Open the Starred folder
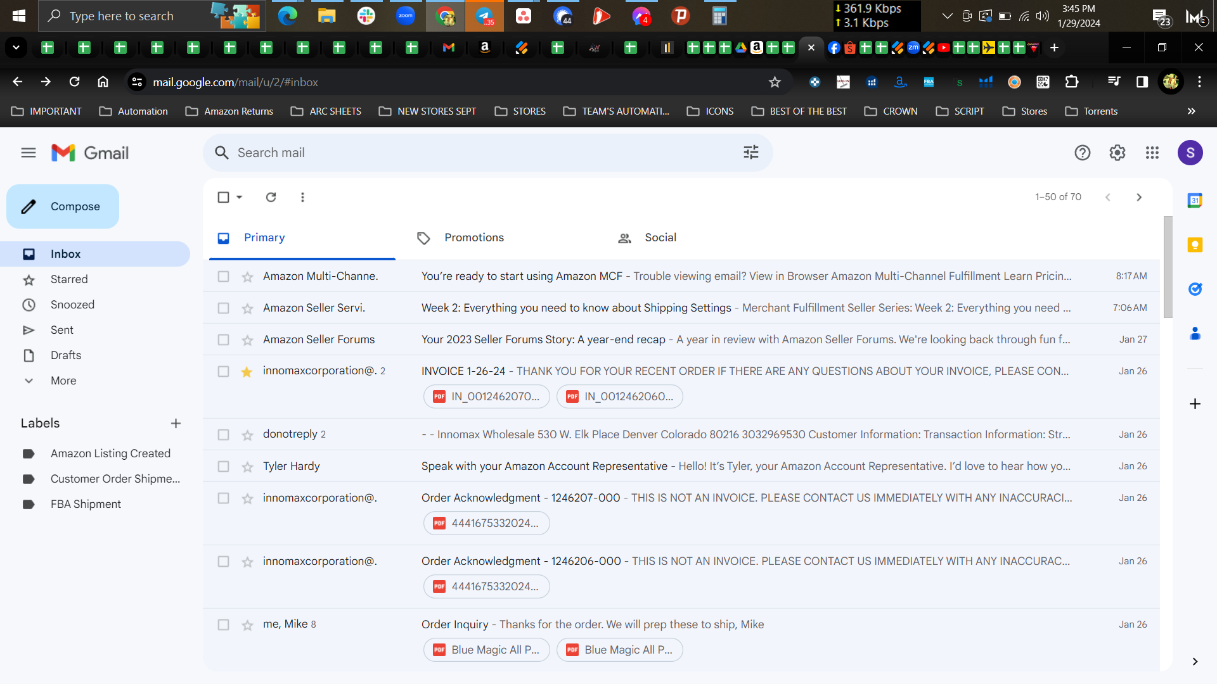 click(69, 279)
